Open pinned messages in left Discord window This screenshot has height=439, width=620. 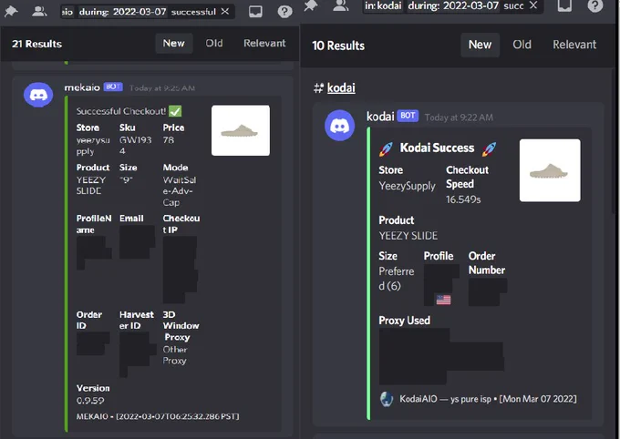tap(11, 12)
